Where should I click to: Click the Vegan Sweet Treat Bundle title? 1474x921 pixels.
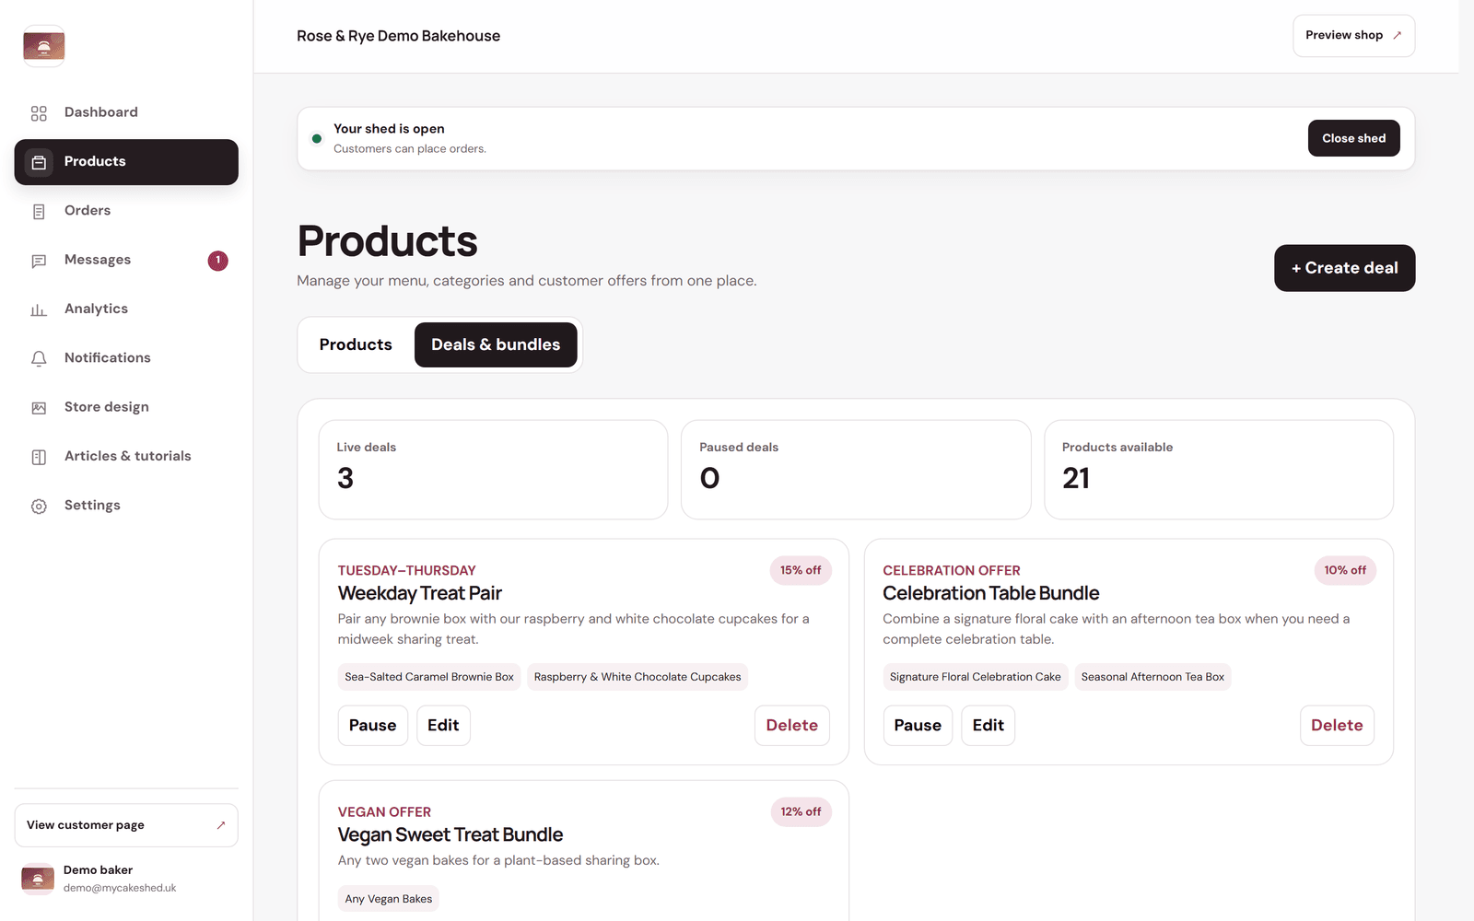tap(450, 834)
